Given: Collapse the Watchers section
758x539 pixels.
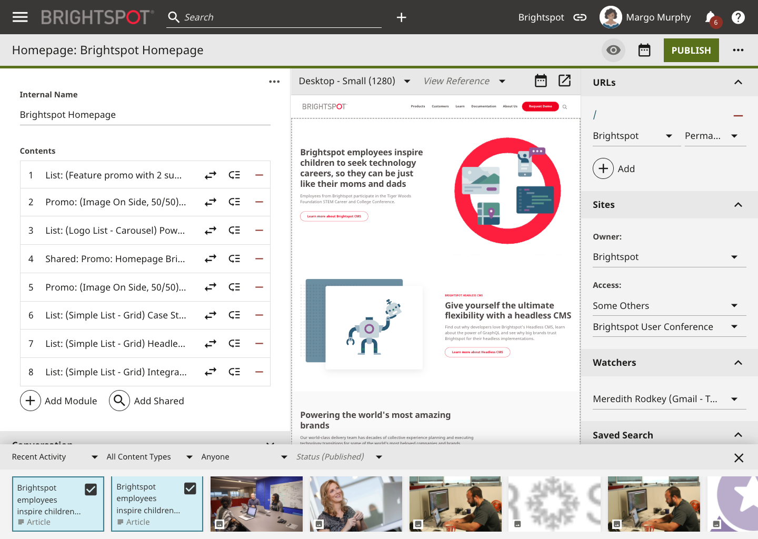Looking at the screenshot, I should tap(738, 363).
